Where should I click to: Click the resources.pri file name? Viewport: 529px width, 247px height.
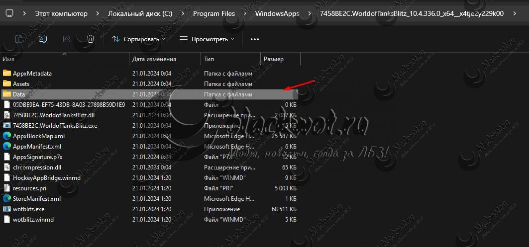(x=30, y=188)
